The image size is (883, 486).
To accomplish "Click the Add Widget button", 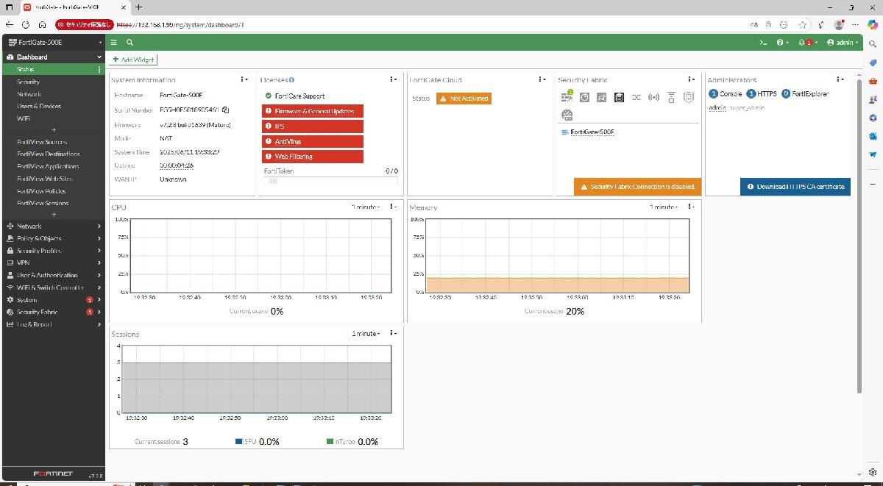I will tap(132, 59).
